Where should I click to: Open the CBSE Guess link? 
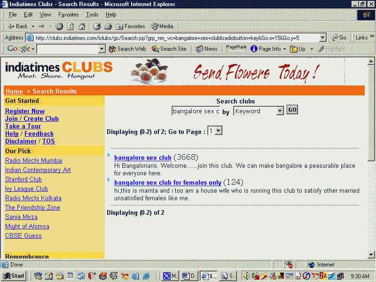pyautogui.click(x=23, y=236)
